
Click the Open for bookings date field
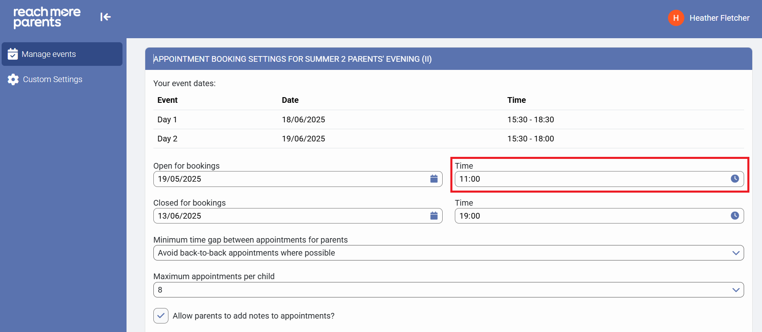tap(289, 179)
